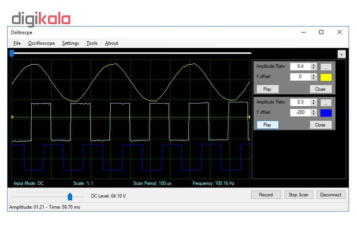The width and height of the screenshot is (357, 238).
Task: Open the File menu
Action: 17,43
